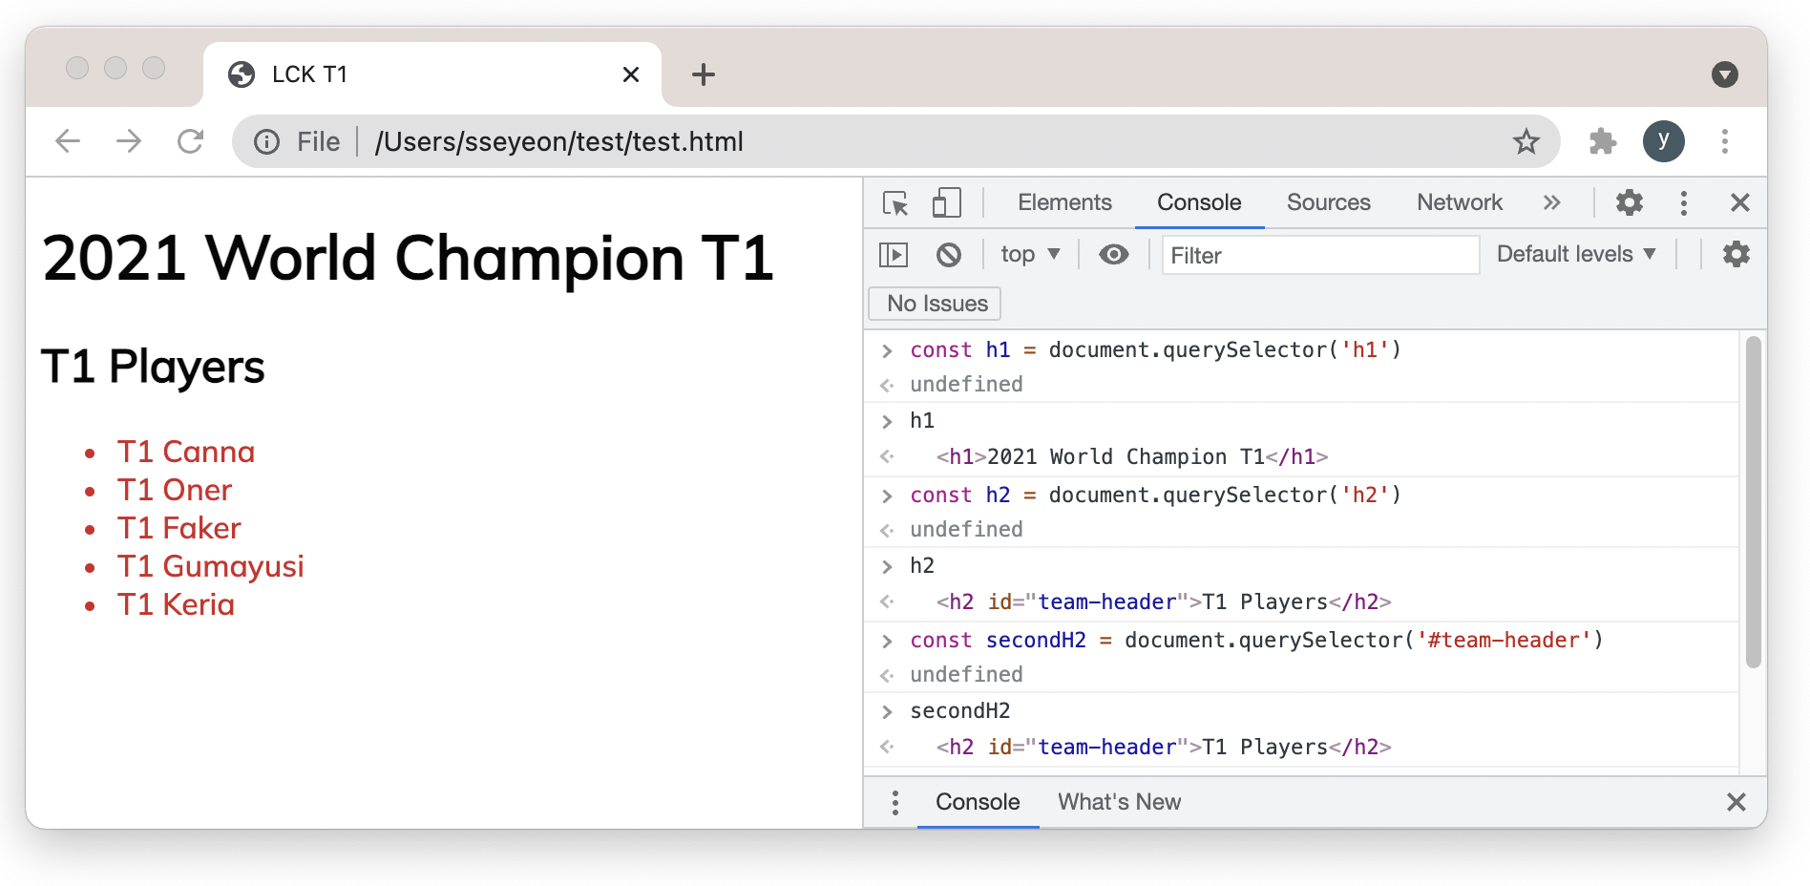
Task: Click the 'T1 Gumayusi' list item
Action: (x=211, y=566)
